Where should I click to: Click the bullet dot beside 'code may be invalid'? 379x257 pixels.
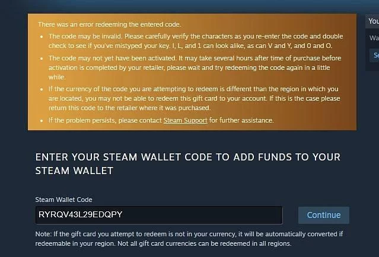click(x=42, y=37)
